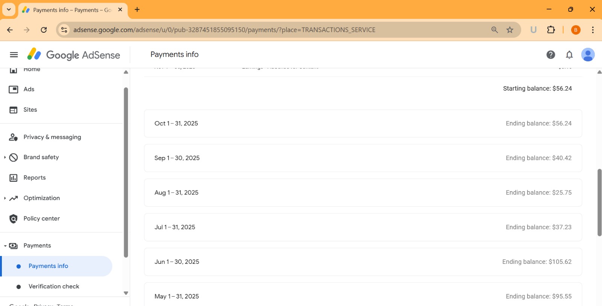
Task: Click the Help question mark icon
Action: [x=550, y=55]
